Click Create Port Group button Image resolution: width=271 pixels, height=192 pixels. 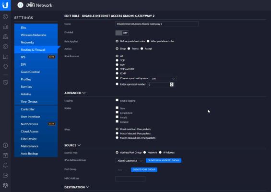pyautogui.click(x=144, y=169)
